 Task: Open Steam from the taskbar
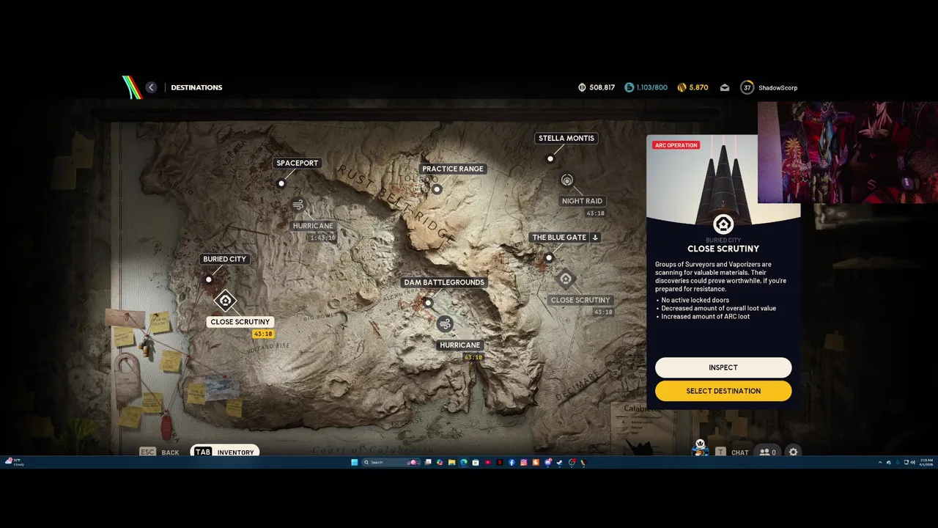pyautogui.click(x=559, y=462)
